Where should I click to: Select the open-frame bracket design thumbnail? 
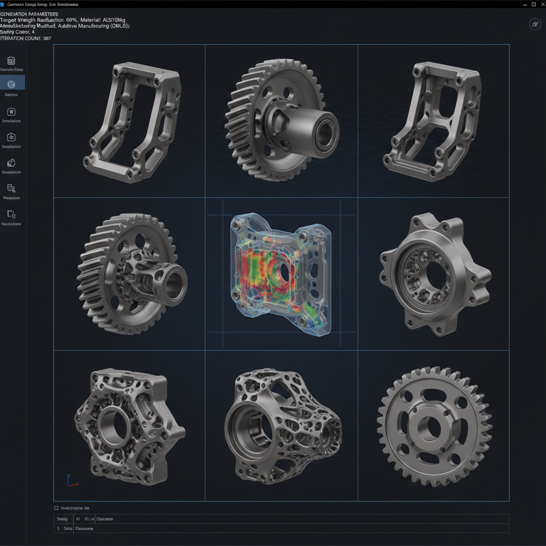click(x=129, y=121)
